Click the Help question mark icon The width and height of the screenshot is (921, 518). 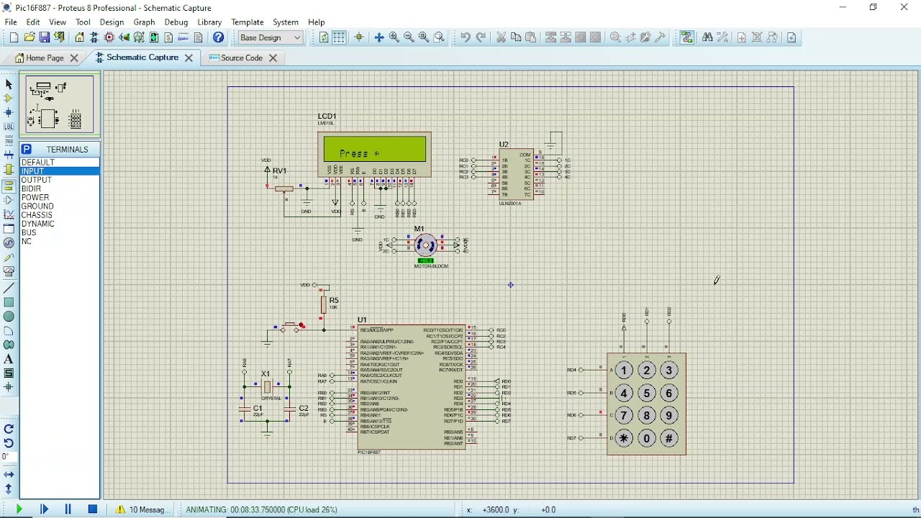219,37
